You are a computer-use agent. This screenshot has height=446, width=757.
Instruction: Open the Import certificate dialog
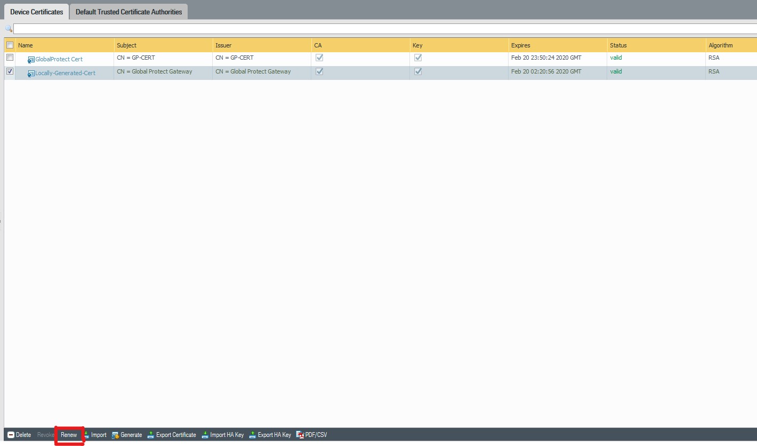point(95,435)
